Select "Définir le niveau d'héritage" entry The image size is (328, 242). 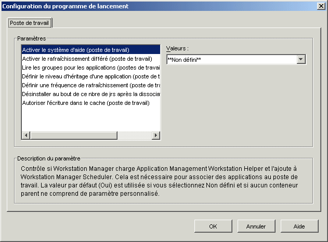click(90, 76)
